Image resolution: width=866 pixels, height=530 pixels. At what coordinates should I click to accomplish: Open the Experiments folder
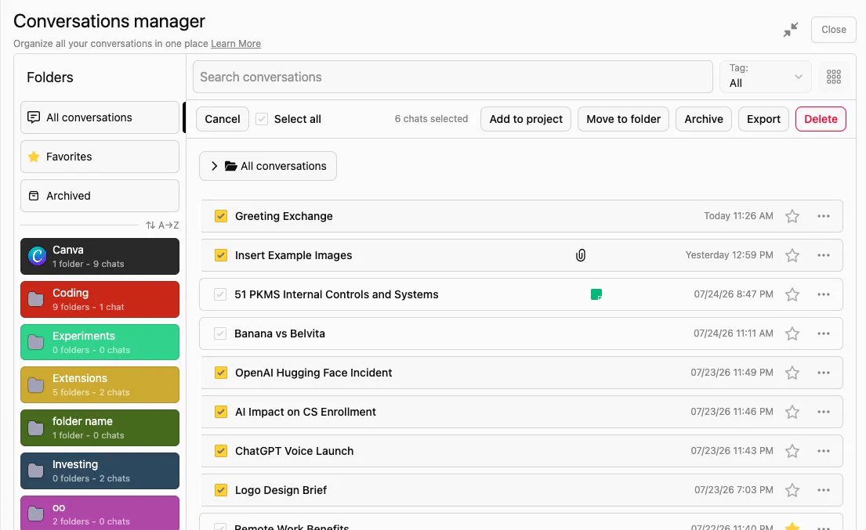click(100, 342)
